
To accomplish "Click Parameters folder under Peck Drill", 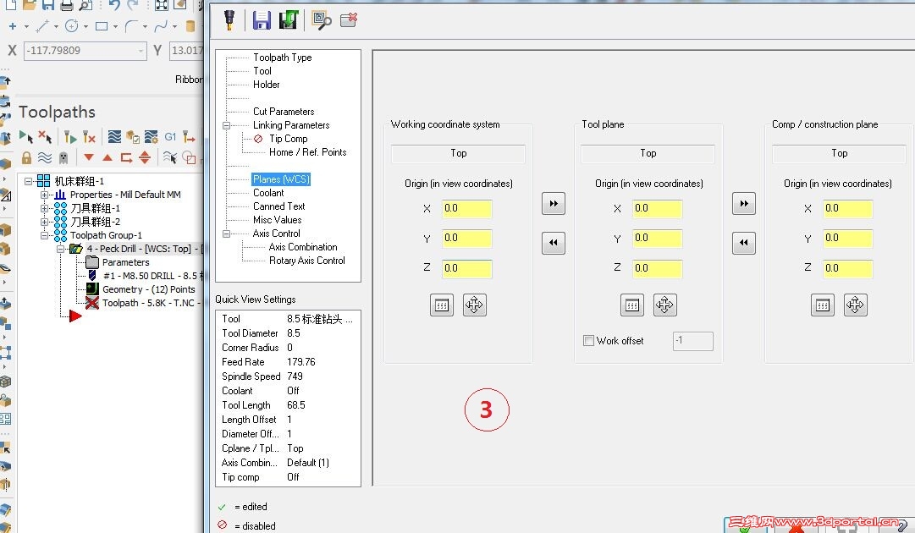I will tap(125, 262).
